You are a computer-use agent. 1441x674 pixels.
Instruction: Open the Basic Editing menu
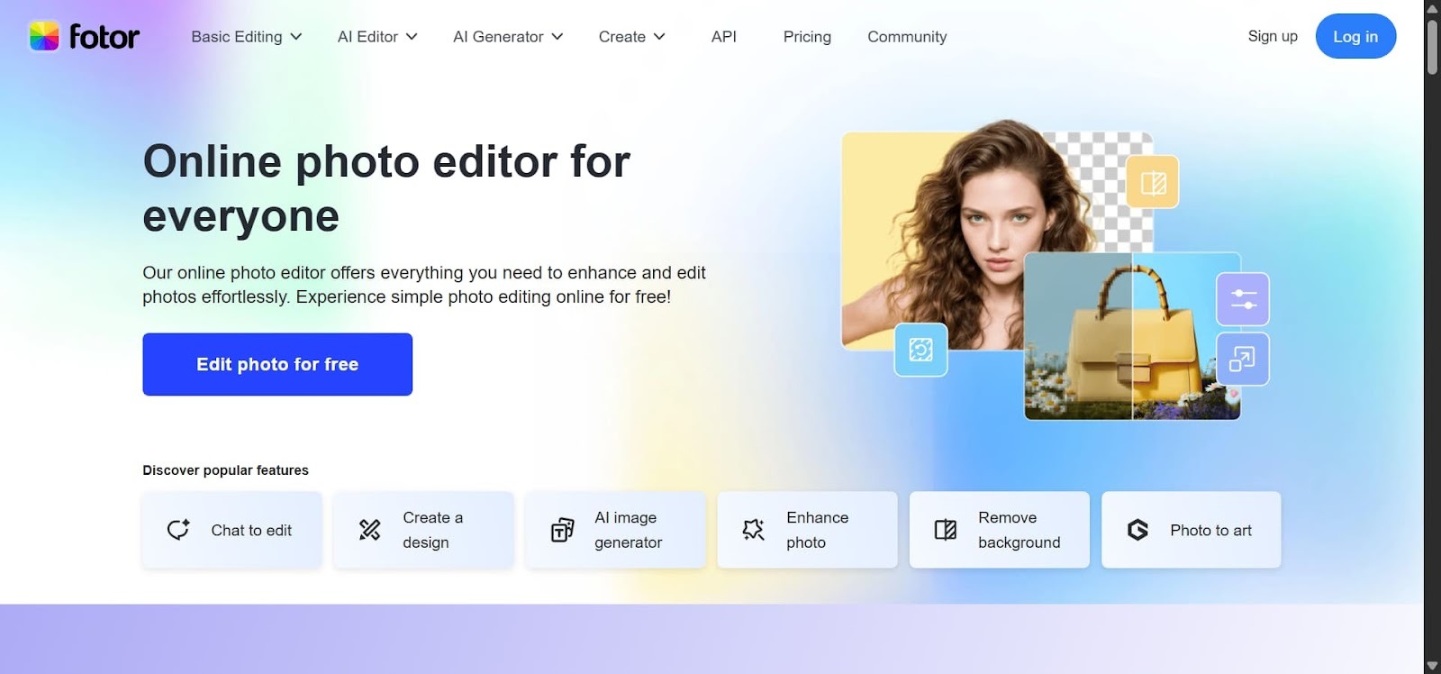(237, 37)
